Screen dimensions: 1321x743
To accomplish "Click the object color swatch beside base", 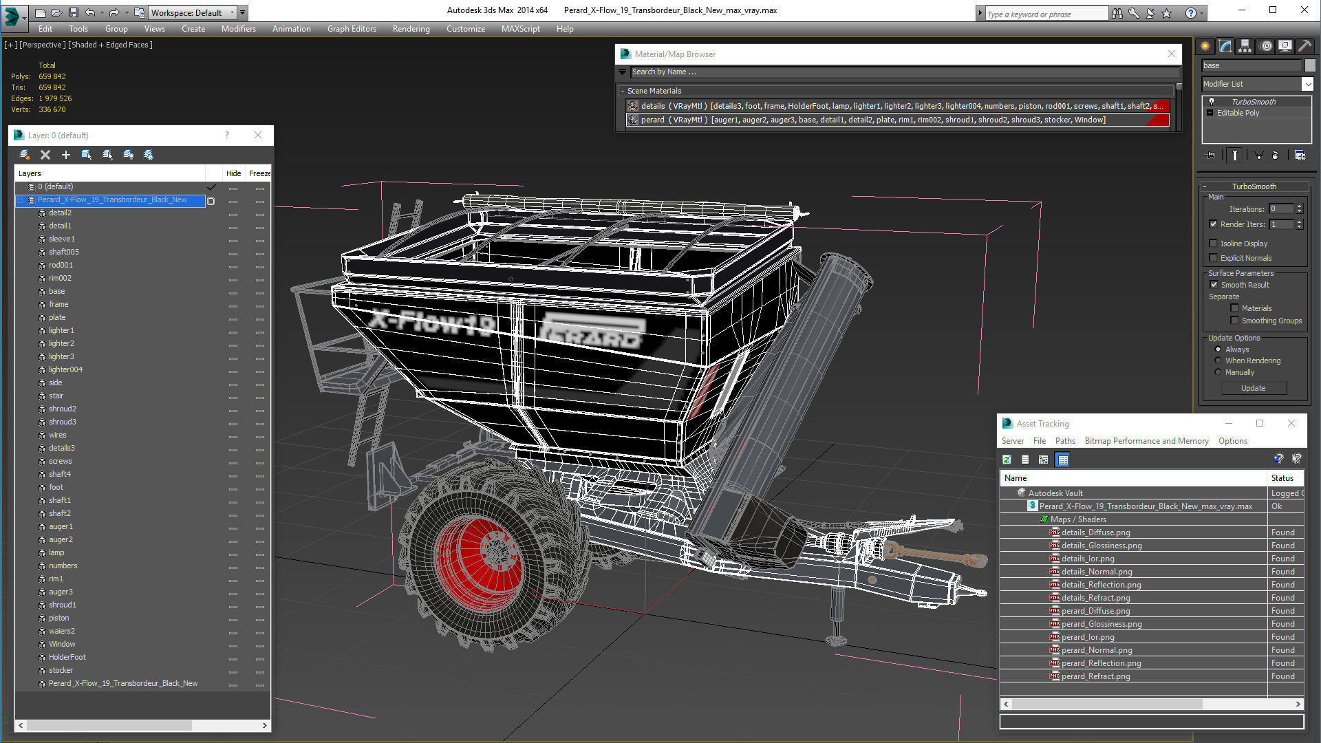I will click(x=1310, y=65).
